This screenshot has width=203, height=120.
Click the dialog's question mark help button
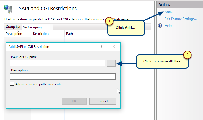[101, 46]
